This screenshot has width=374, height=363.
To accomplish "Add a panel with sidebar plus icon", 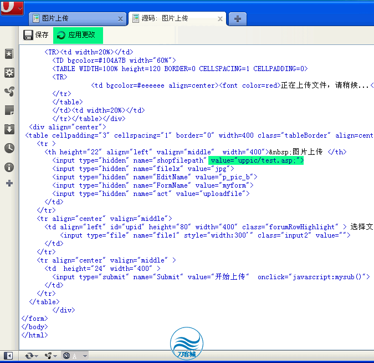I will click(x=9, y=183).
